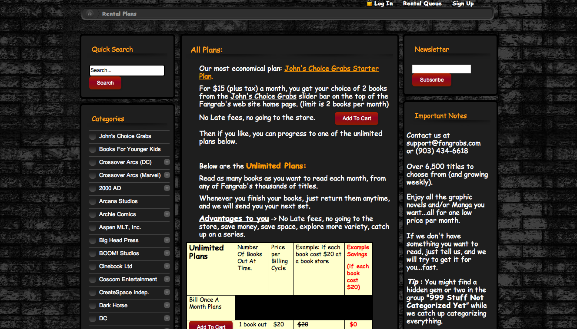
Task: Expand the Crossover Arcs (Marvel) submenu arrow
Action: 167,175
